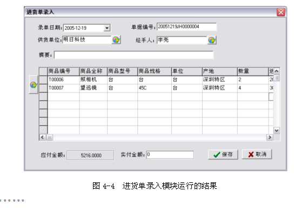Save the entry with 保存 button
This screenshot has width=294, height=211.
click(x=223, y=155)
